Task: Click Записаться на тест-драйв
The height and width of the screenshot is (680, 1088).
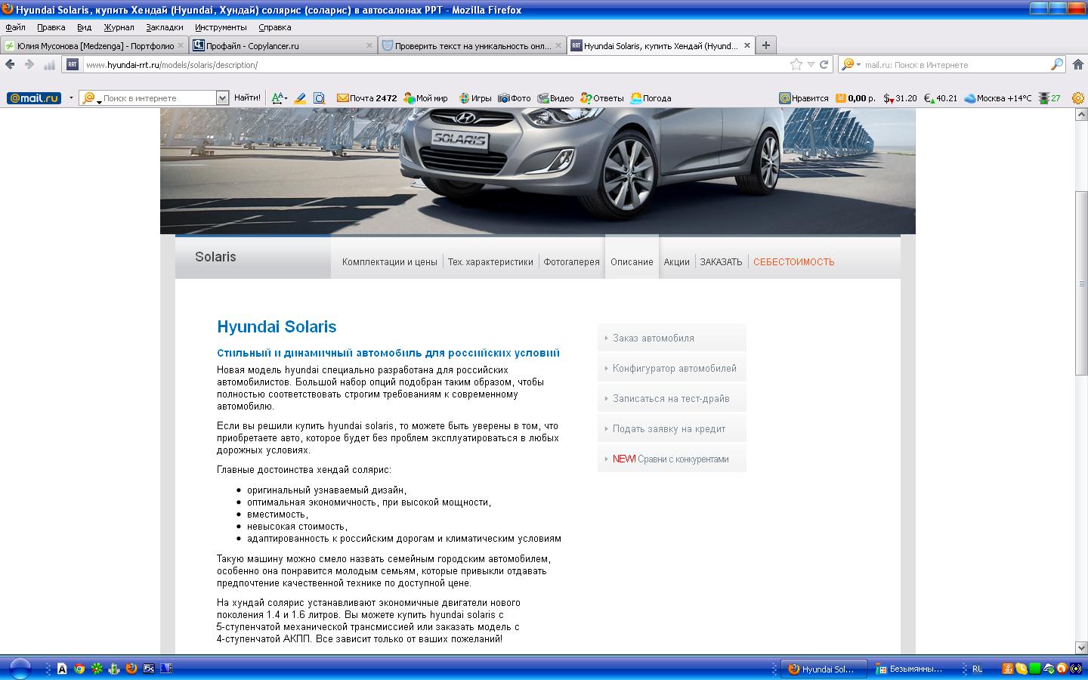Action: [x=672, y=398]
